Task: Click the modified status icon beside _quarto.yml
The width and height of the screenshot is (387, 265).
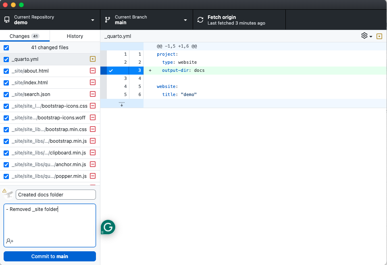Action: point(93,59)
